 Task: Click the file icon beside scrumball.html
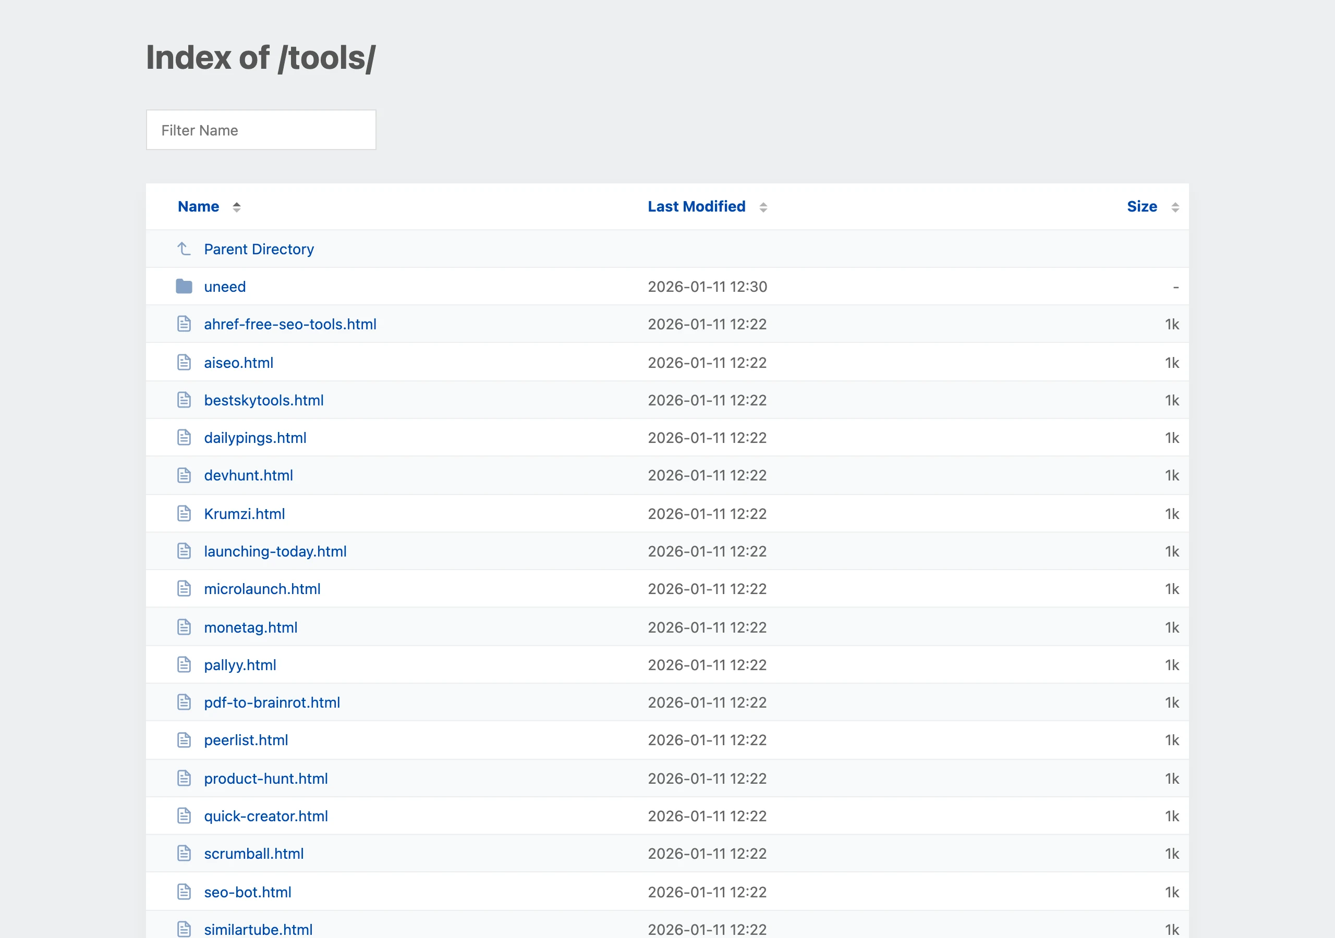click(184, 853)
